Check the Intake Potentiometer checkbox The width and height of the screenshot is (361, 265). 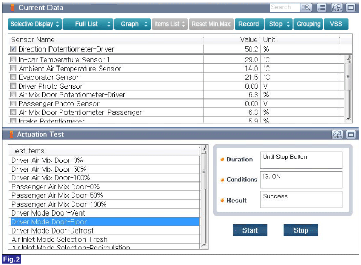click(x=13, y=121)
